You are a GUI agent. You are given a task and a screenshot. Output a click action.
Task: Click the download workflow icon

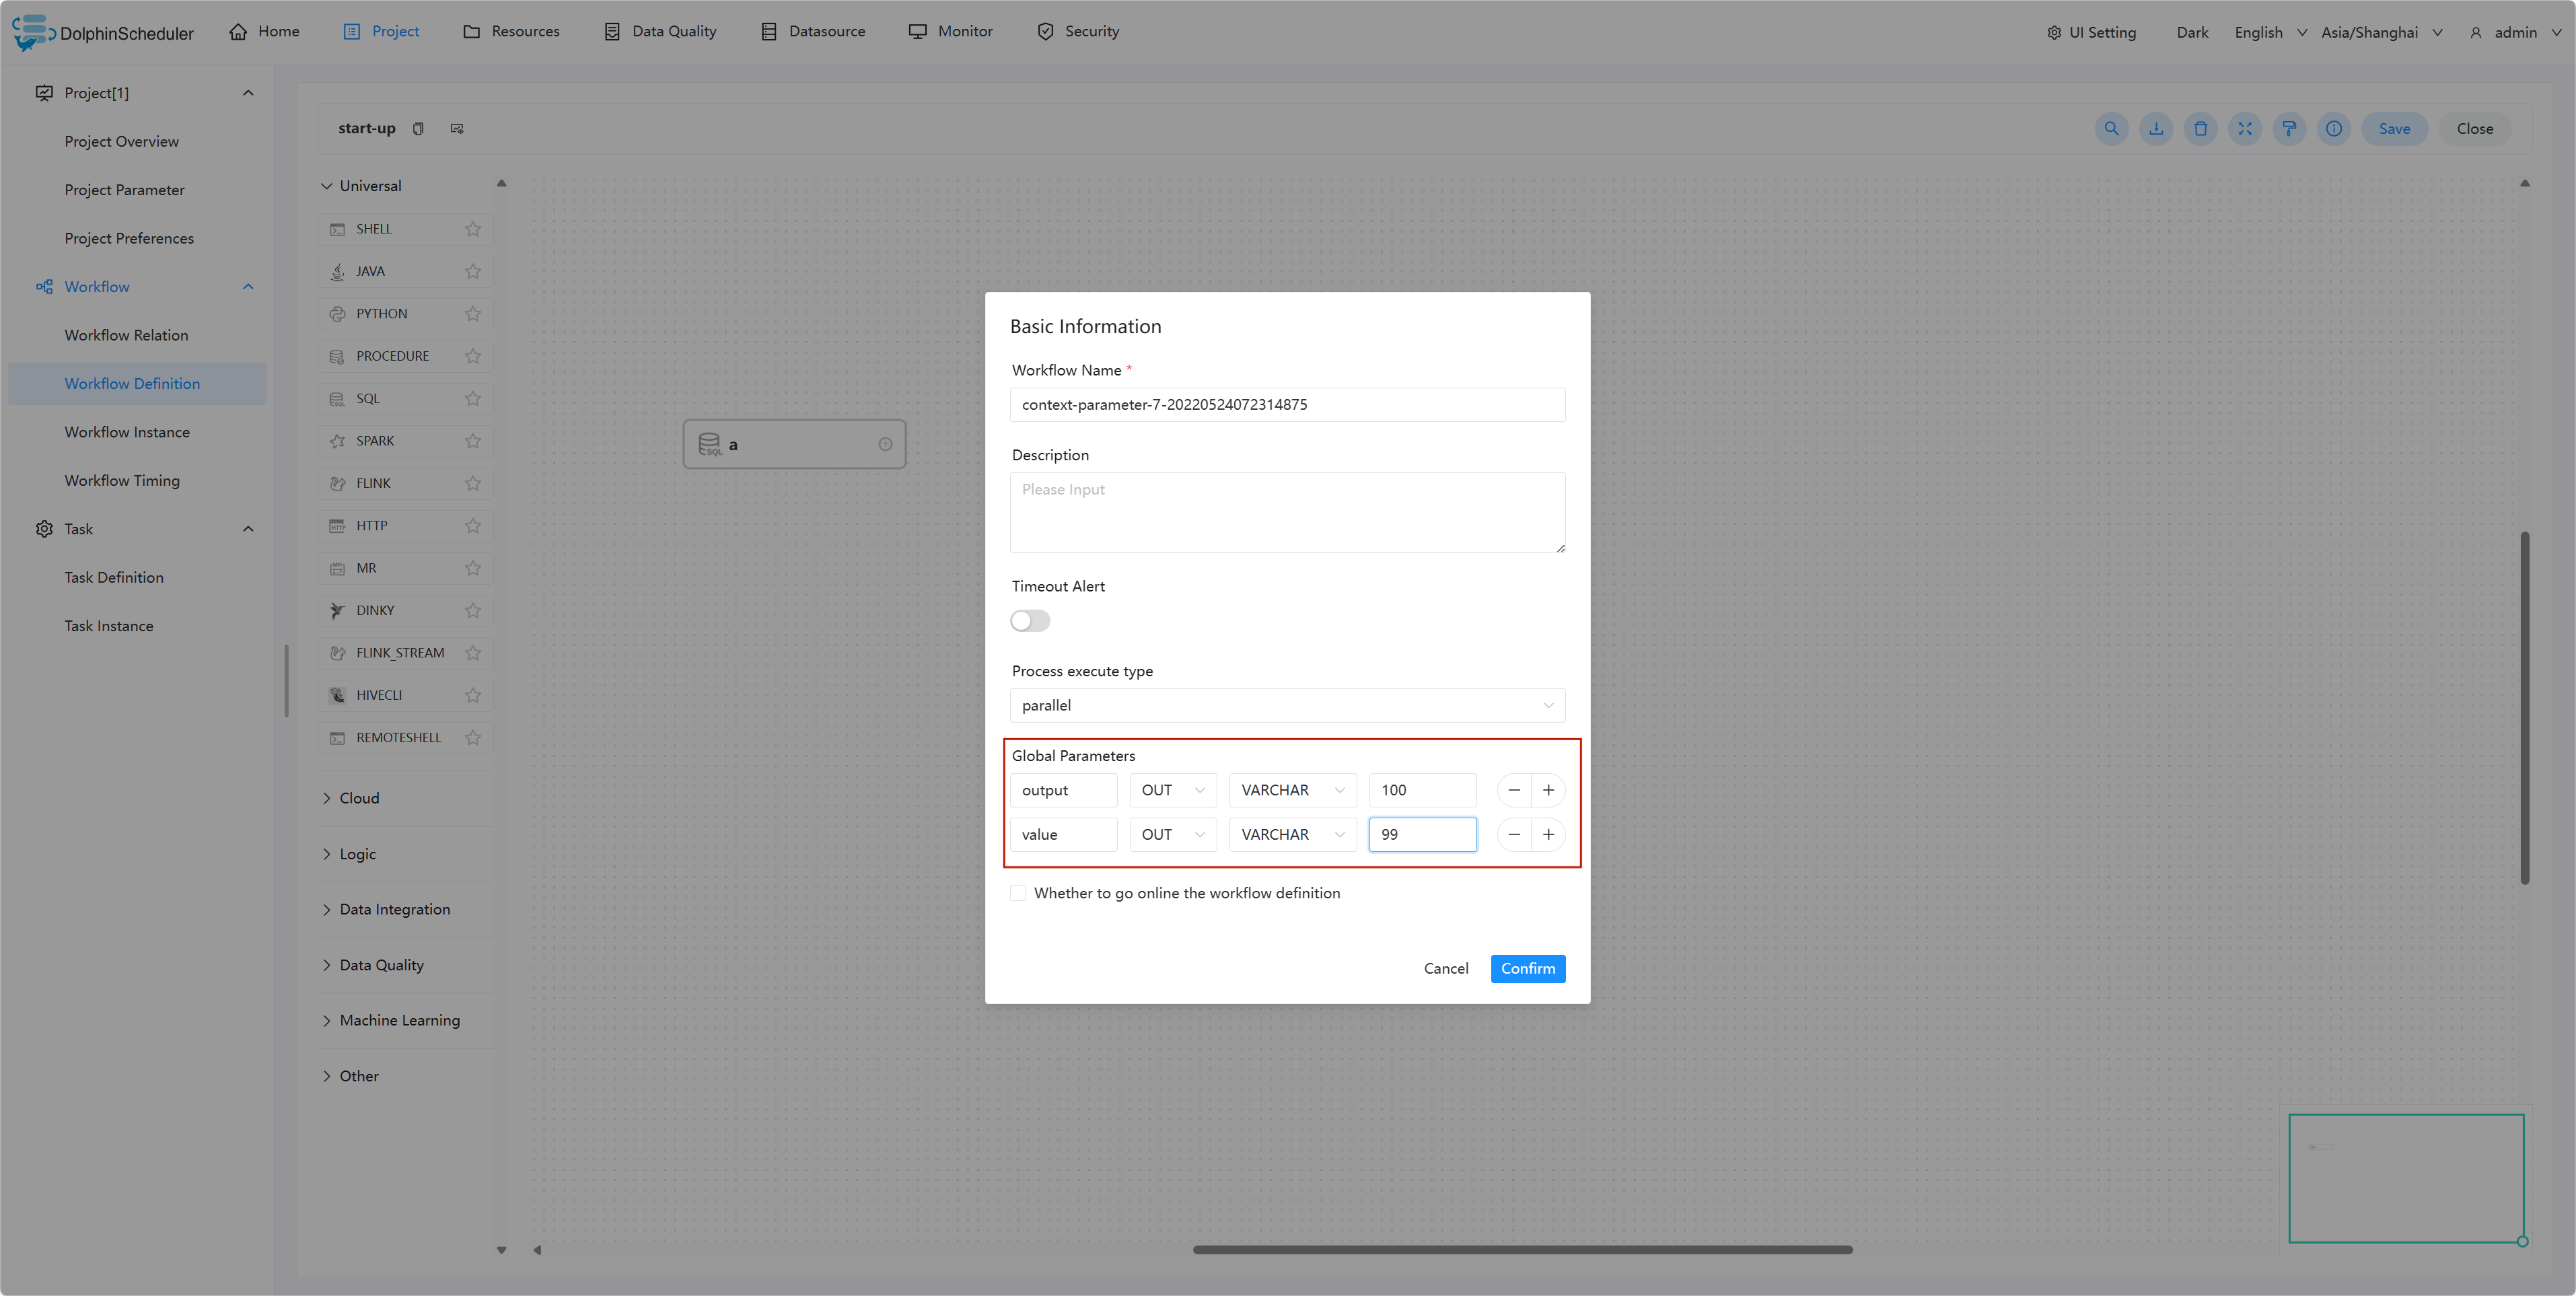coord(2156,128)
